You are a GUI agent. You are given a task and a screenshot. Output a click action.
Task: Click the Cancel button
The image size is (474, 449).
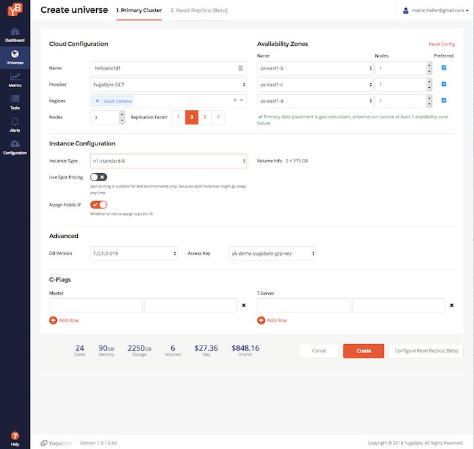pyautogui.click(x=319, y=351)
